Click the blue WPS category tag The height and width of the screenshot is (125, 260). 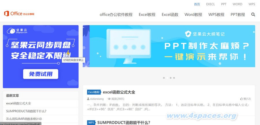pos(91,122)
